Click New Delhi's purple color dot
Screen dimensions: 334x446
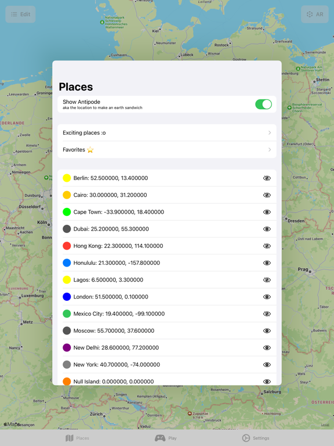(67, 348)
